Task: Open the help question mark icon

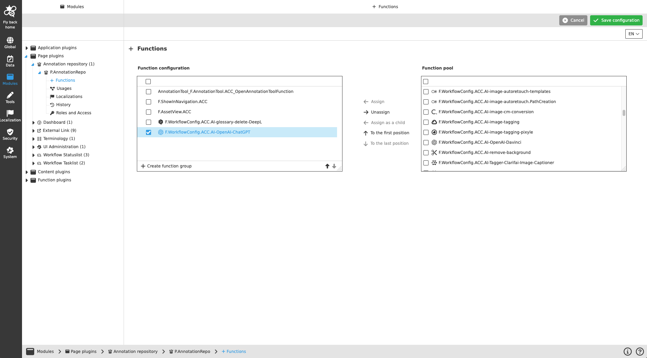Action: point(639,351)
